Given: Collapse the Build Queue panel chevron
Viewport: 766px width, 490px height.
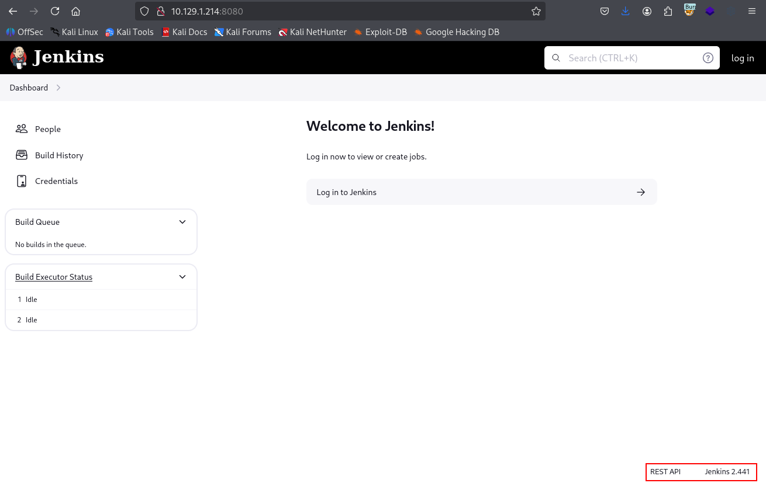Looking at the screenshot, I should [x=182, y=222].
